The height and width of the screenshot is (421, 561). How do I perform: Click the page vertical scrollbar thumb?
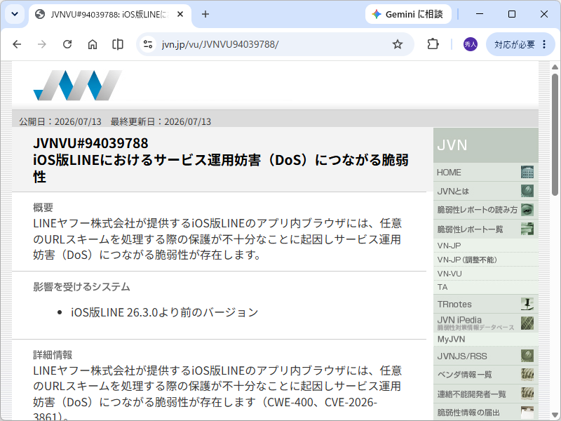coord(555,135)
